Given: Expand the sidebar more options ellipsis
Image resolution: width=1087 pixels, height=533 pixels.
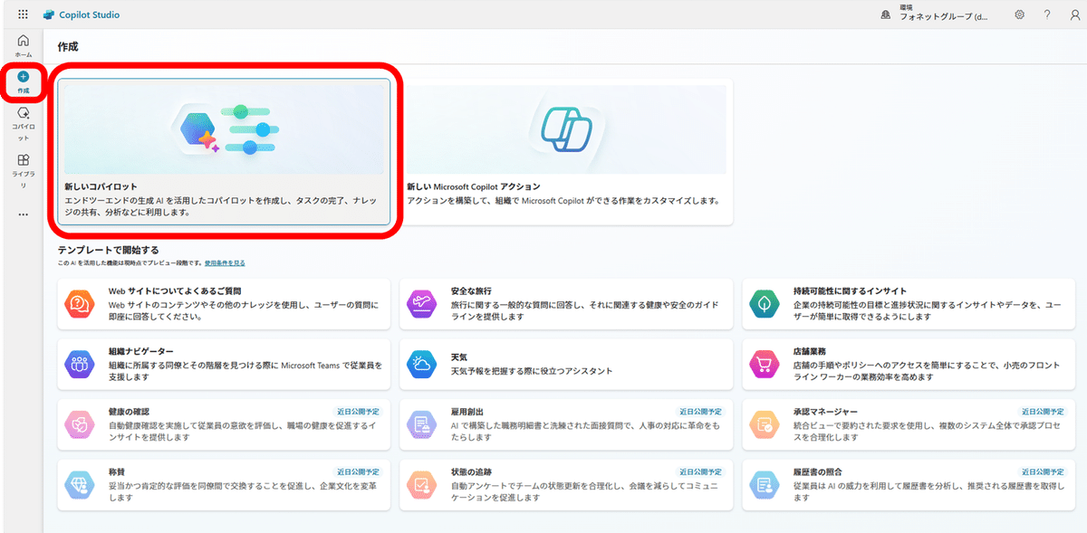Looking at the screenshot, I should (23, 214).
